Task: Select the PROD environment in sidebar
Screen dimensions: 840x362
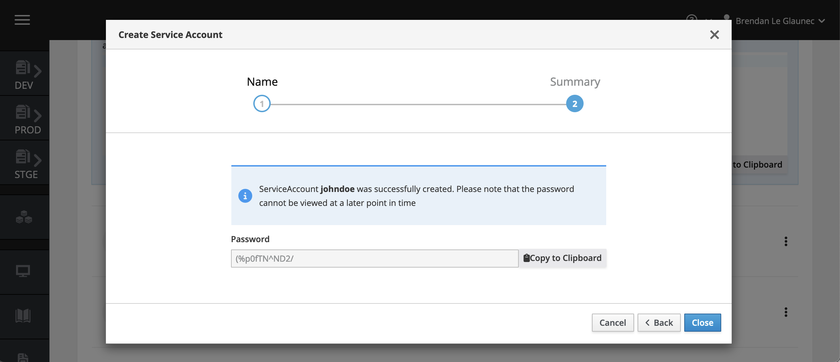Action: pos(24,118)
